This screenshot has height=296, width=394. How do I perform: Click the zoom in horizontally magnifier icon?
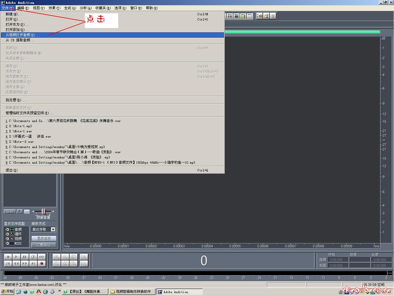56,257
